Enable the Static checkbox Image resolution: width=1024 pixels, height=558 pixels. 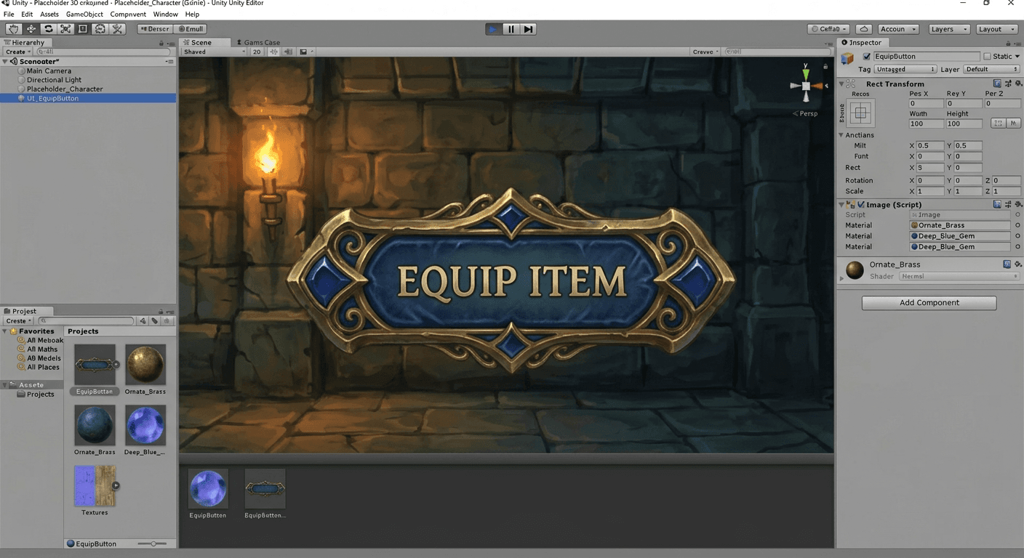(x=988, y=56)
